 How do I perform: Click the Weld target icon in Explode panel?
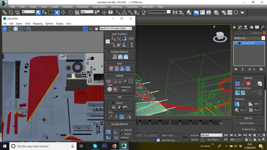click(x=110, y=89)
